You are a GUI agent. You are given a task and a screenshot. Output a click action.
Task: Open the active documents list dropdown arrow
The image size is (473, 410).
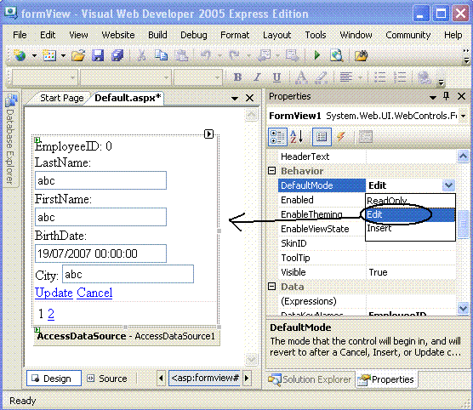(x=235, y=99)
